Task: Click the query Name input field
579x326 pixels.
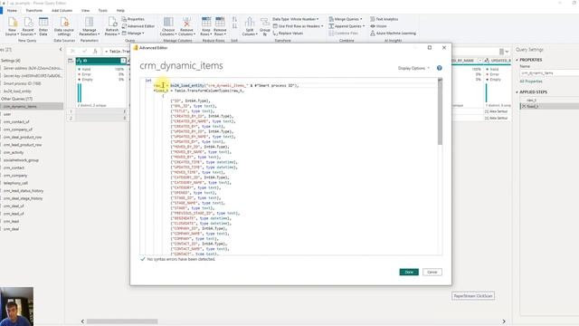Action: [x=549, y=73]
